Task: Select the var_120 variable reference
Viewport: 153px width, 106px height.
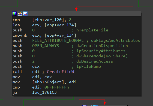Action: tap(53, 20)
